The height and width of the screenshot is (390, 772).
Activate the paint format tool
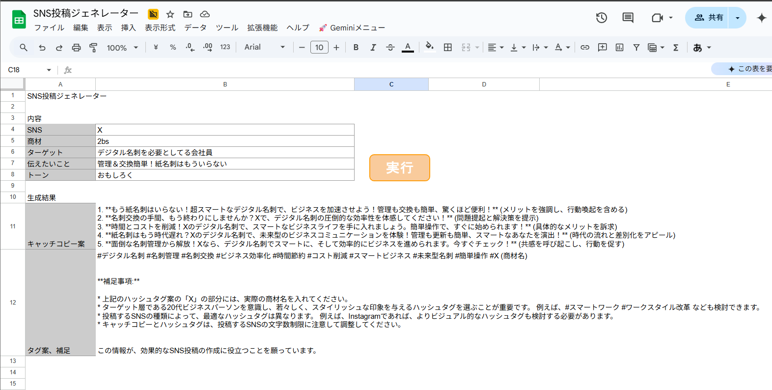coord(93,48)
